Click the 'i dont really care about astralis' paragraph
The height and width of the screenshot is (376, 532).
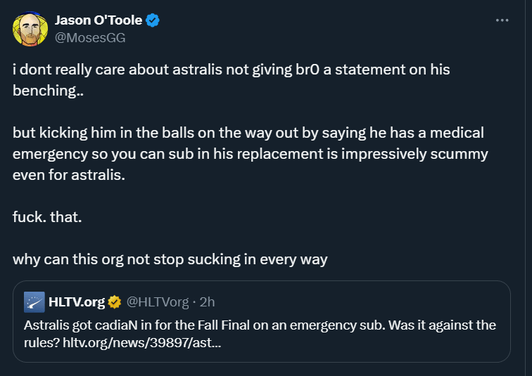231,80
